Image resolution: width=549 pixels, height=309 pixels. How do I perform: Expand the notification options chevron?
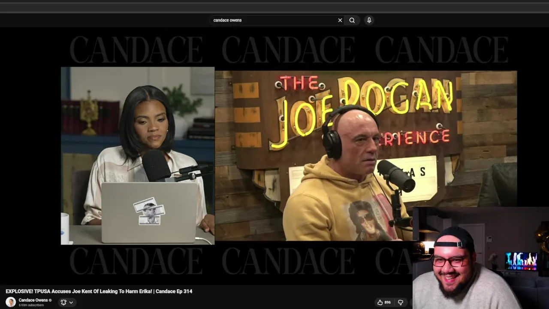[71, 302]
